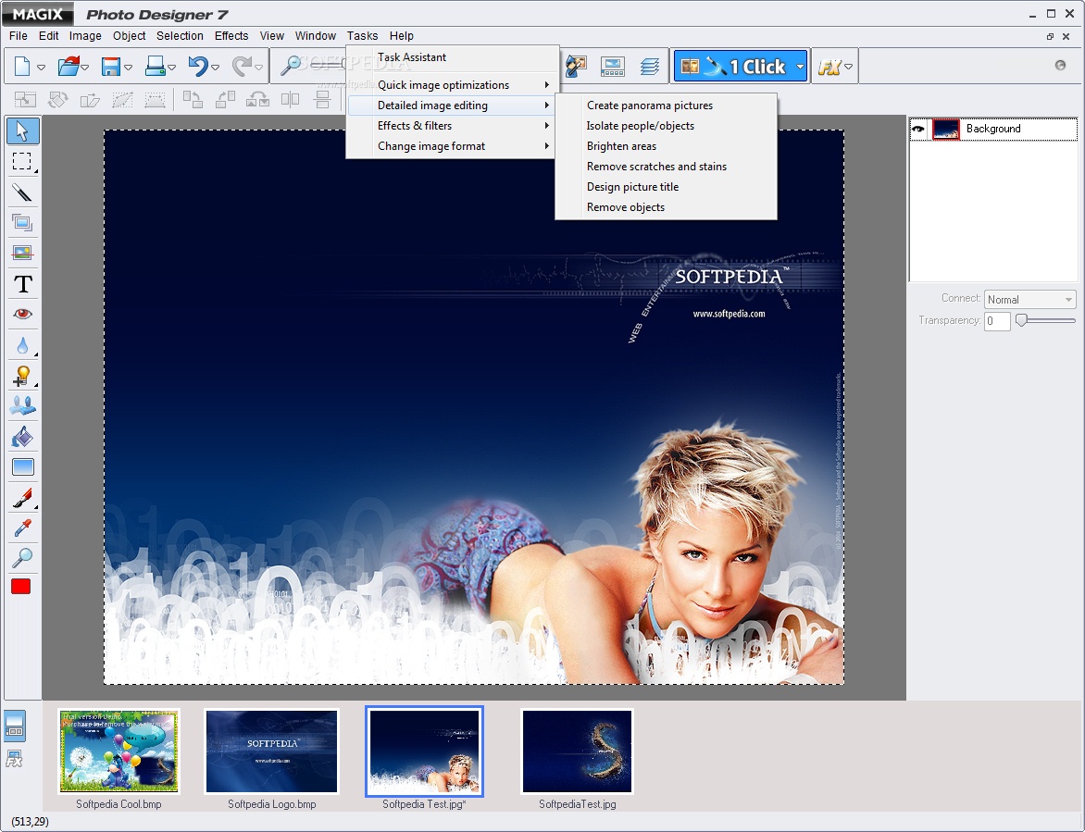Image resolution: width=1085 pixels, height=832 pixels.
Task: Click the crossed-out picture tool in toolbox
Action: 22,254
